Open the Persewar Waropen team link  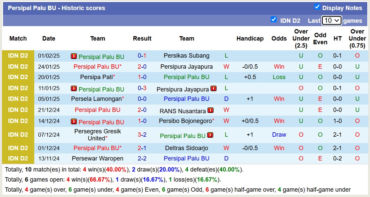(97, 158)
